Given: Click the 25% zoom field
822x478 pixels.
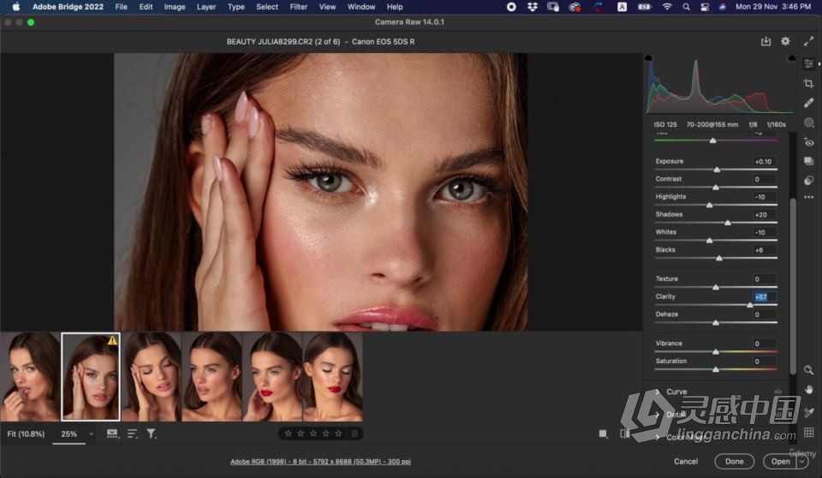Looking at the screenshot, I should 68,434.
